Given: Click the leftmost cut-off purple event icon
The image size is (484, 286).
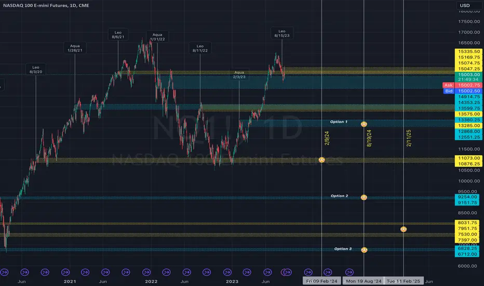Looking at the screenshot, I should tap(4, 272).
